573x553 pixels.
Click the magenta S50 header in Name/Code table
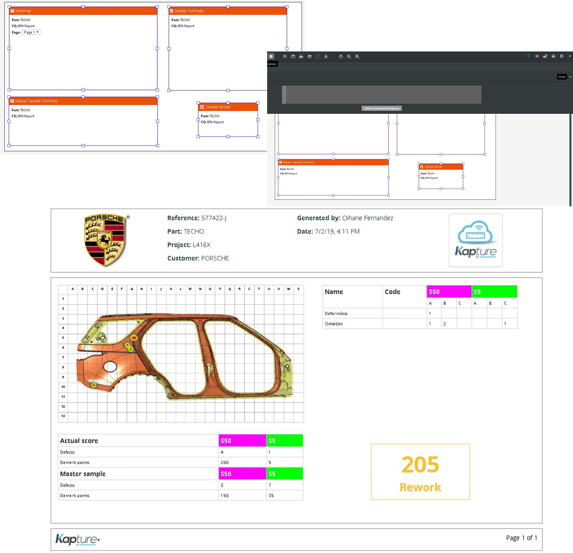click(x=449, y=292)
